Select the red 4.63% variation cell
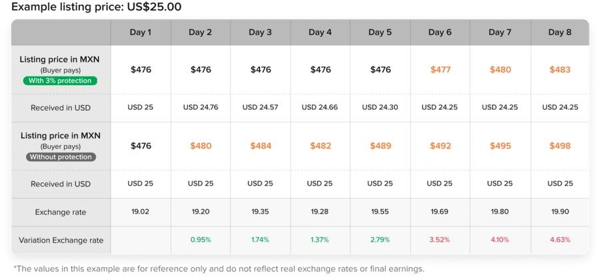The height and width of the screenshot is (276, 600). click(560, 239)
